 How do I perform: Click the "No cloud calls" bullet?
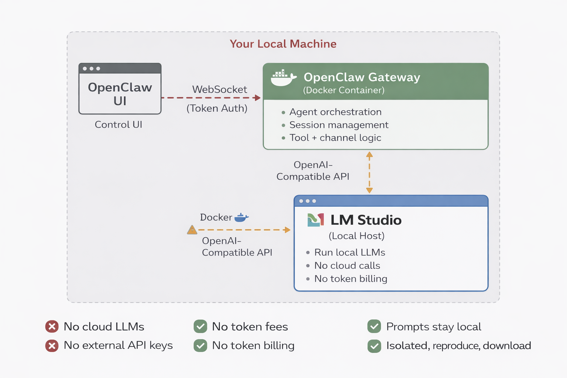point(343,265)
